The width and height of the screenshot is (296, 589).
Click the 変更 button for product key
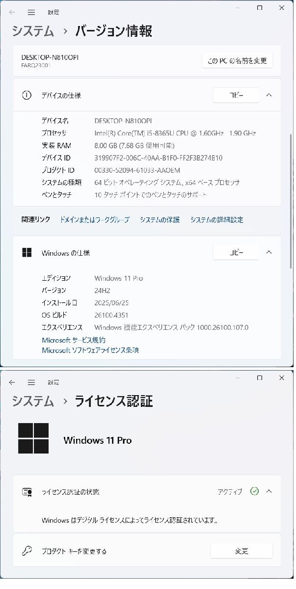pyautogui.click(x=241, y=551)
